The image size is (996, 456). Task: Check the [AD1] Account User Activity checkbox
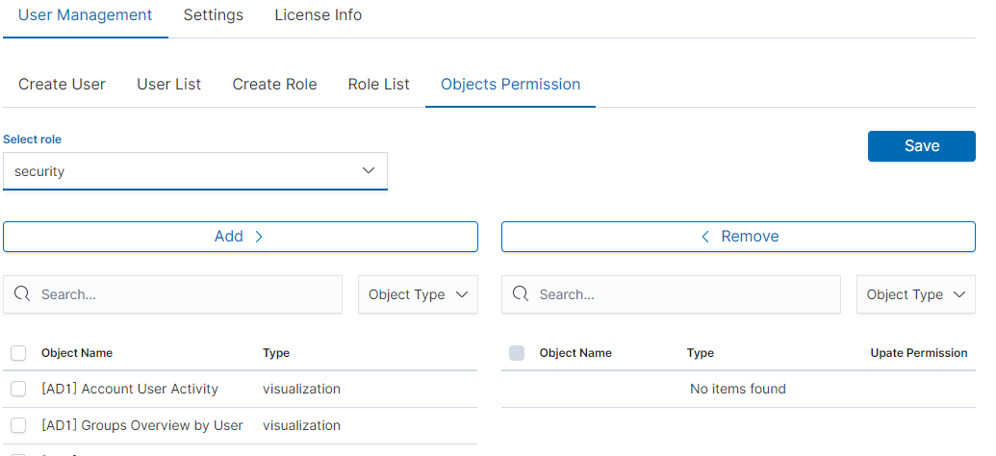(18, 389)
